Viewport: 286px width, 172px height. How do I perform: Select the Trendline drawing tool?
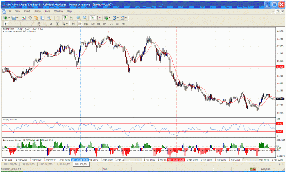coord(32,24)
